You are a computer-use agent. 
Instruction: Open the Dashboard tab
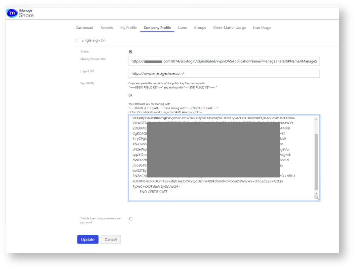pyautogui.click(x=84, y=28)
